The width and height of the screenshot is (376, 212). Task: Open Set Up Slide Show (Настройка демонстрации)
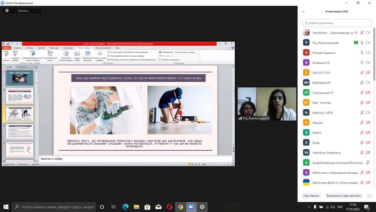[x=66, y=56]
